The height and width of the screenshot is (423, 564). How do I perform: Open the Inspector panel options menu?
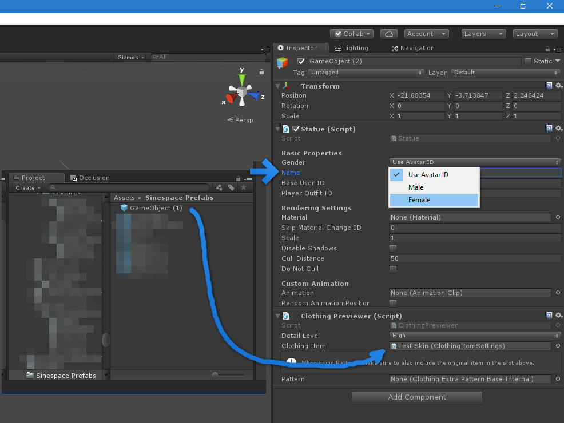coord(557,50)
